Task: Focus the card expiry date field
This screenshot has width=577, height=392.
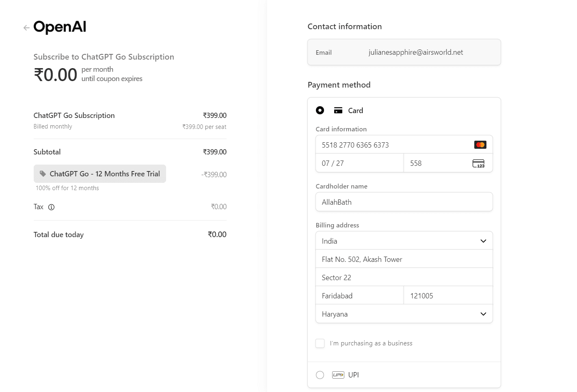Action: [x=359, y=163]
